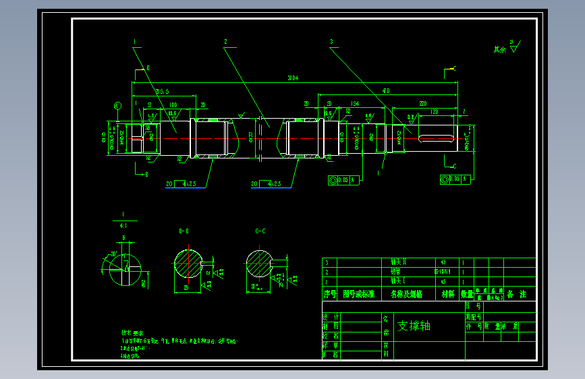Click the hatched B-B cross-section circle
The width and height of the screenshot is (585, 379).
(188, 264)
